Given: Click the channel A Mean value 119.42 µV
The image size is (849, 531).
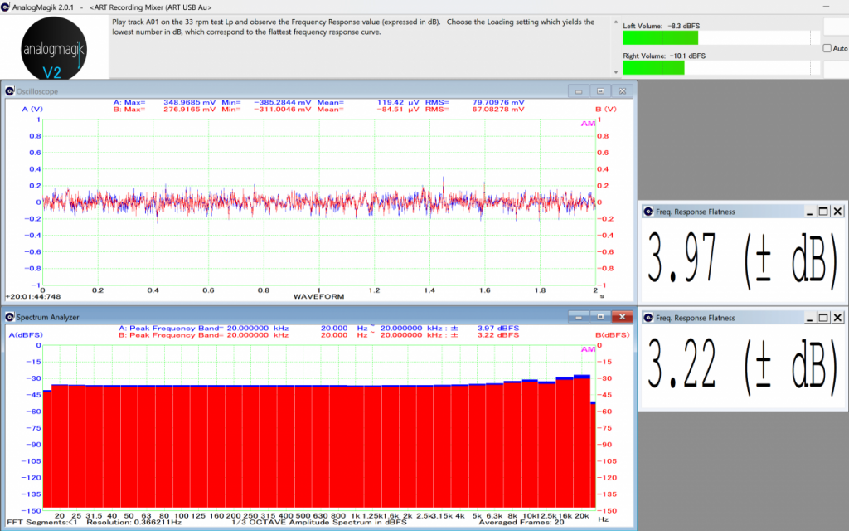Looking at the screenshot, I should 398,102.
